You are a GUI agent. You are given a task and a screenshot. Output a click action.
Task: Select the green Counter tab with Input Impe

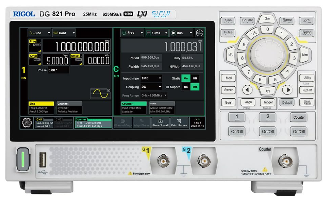point(134,108)
